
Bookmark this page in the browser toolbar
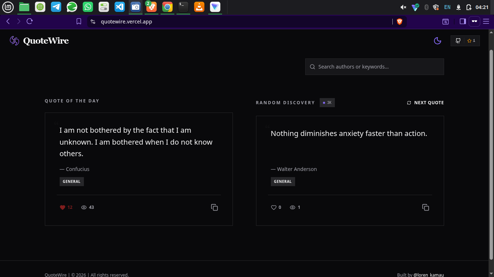(x=79, y=22)
